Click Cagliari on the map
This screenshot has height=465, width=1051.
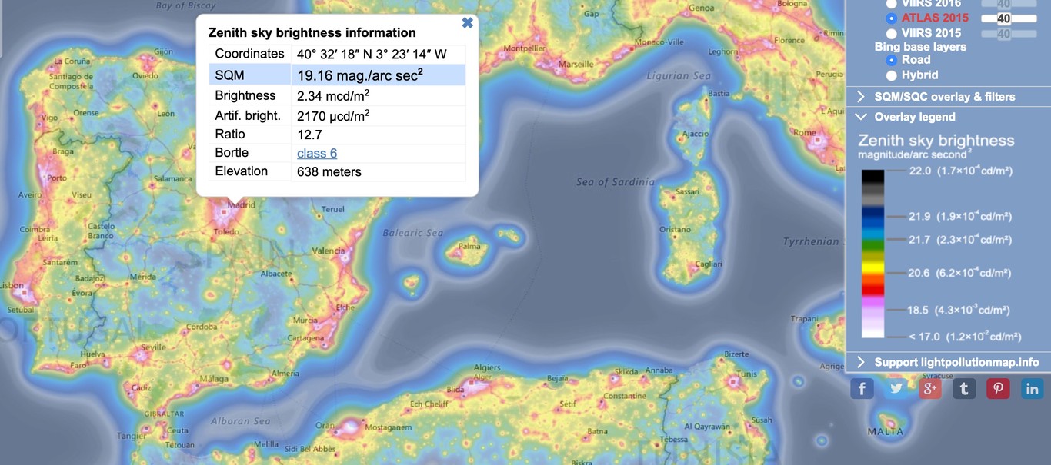(709, 264)
